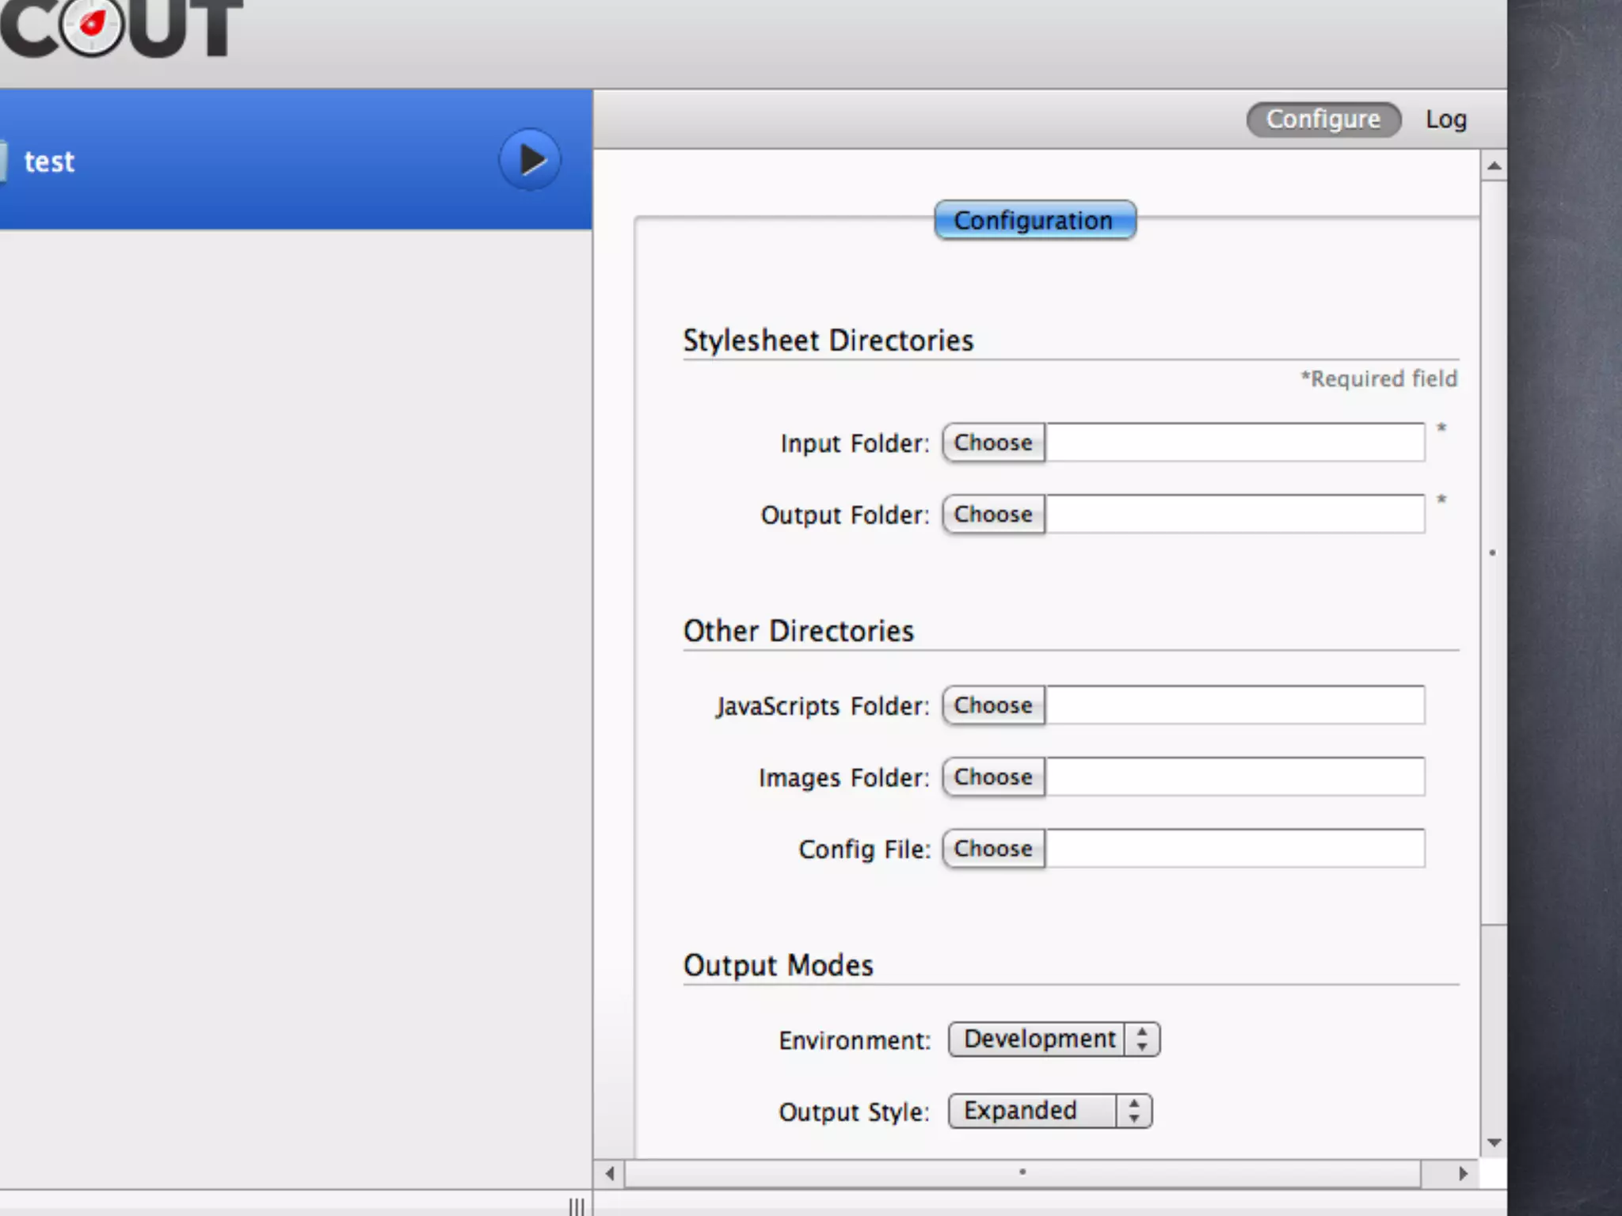This screenshot has height=1216, width=1622.
Task: Choose the Output Folder
Action: point(993,515)
